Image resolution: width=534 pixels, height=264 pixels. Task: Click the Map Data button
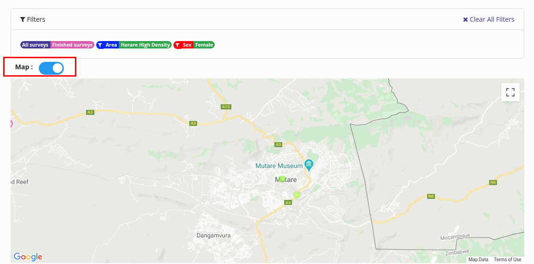478,259
